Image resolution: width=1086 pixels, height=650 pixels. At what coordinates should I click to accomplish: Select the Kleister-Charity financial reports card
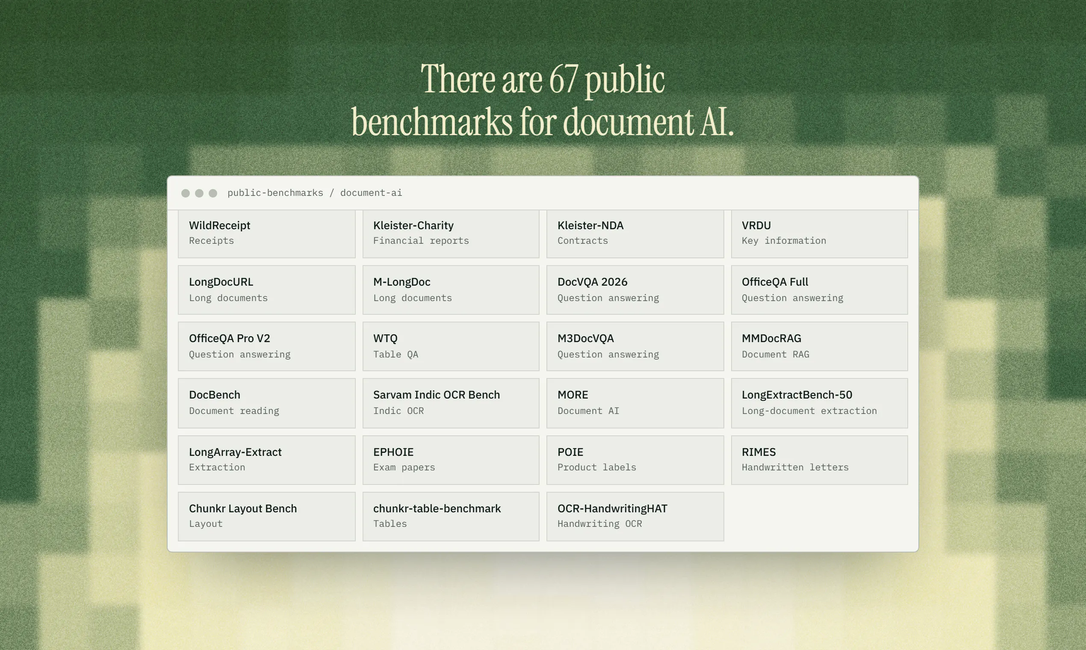[x=451, y=234]
